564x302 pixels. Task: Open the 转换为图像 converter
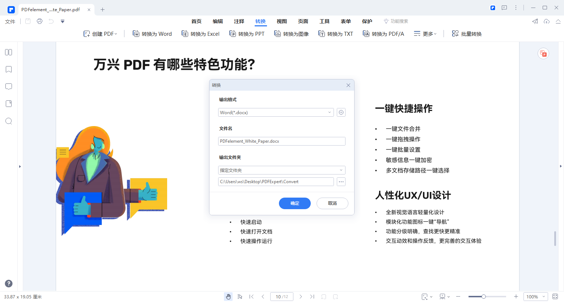tap(291, 34)
